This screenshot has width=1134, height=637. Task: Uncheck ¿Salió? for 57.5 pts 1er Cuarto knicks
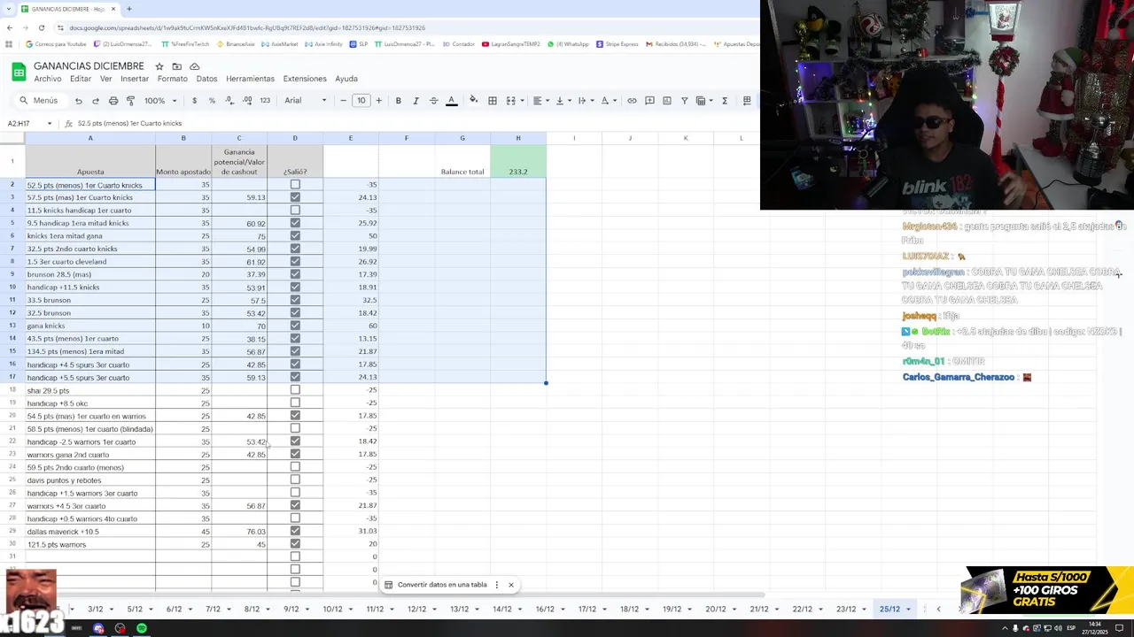point(295,197)
